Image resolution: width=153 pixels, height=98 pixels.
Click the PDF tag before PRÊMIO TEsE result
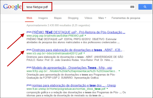point(29,32)
